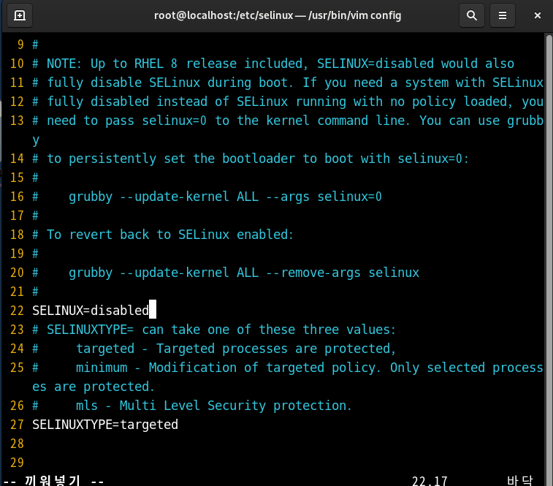Click the '바닥' scroll position indicator
Screen dimensions: 553x486
[x=520, y=481]
